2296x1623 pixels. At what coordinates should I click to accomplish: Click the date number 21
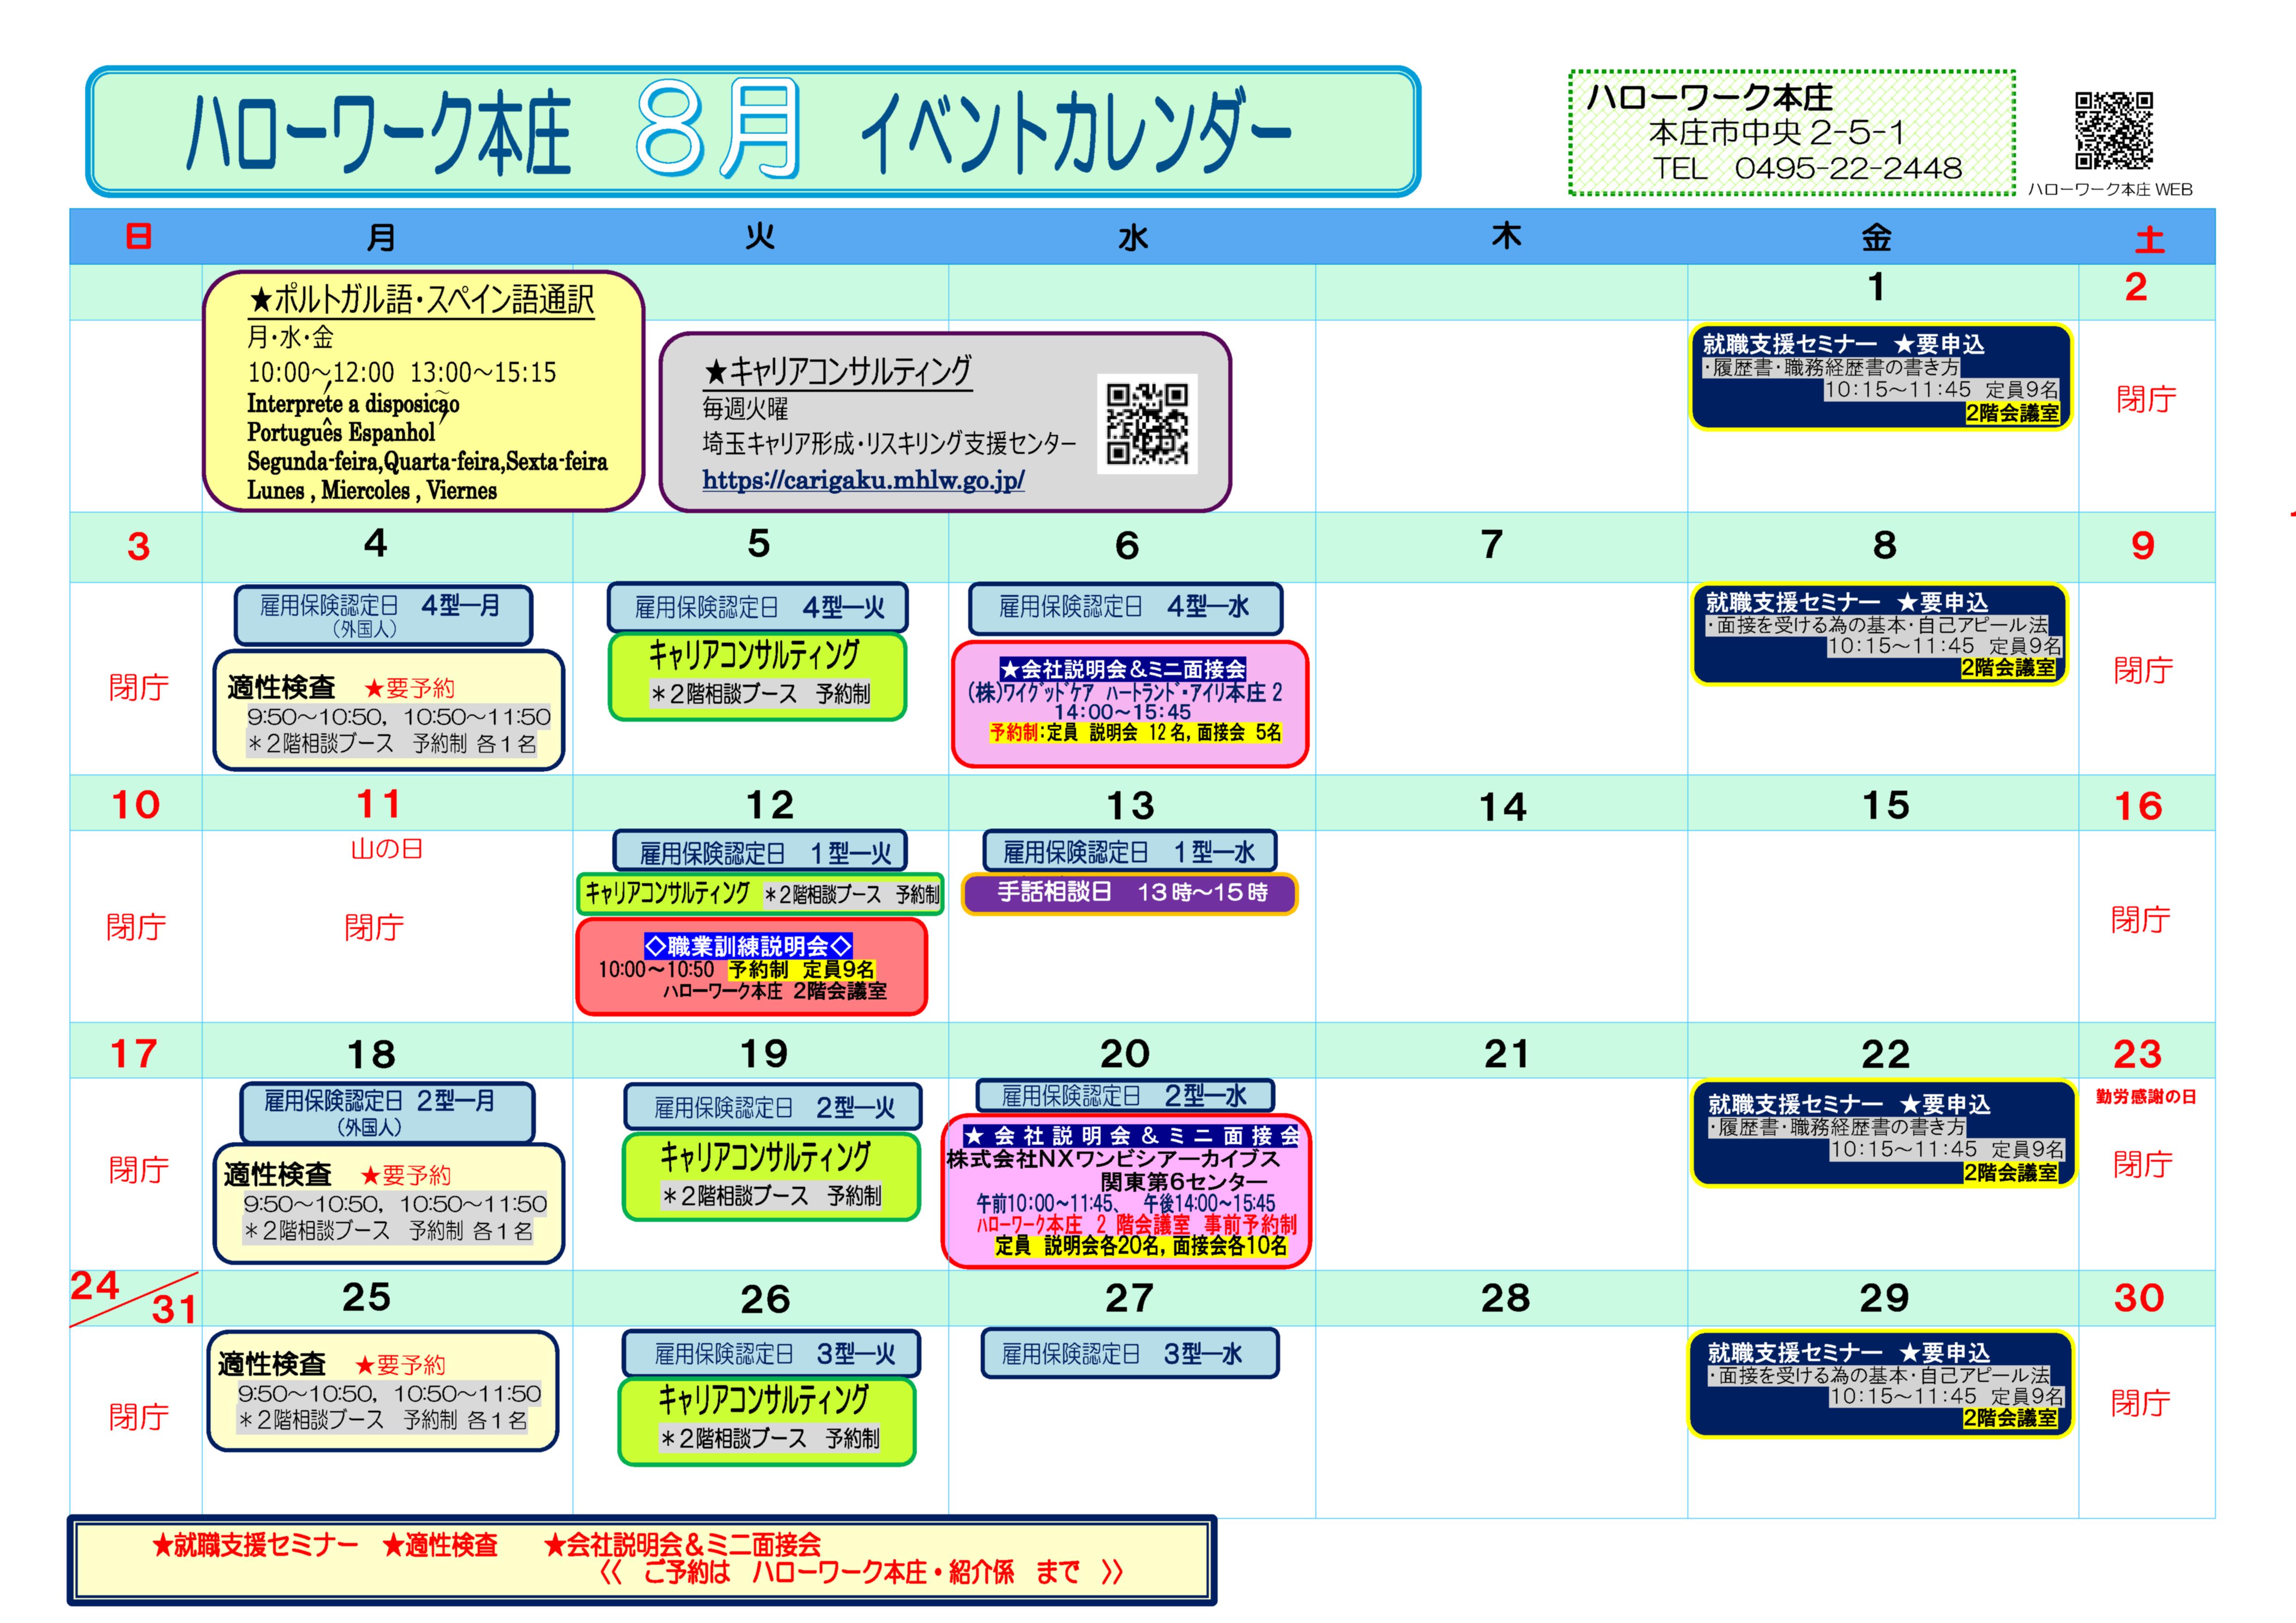pos(1506,1054)
